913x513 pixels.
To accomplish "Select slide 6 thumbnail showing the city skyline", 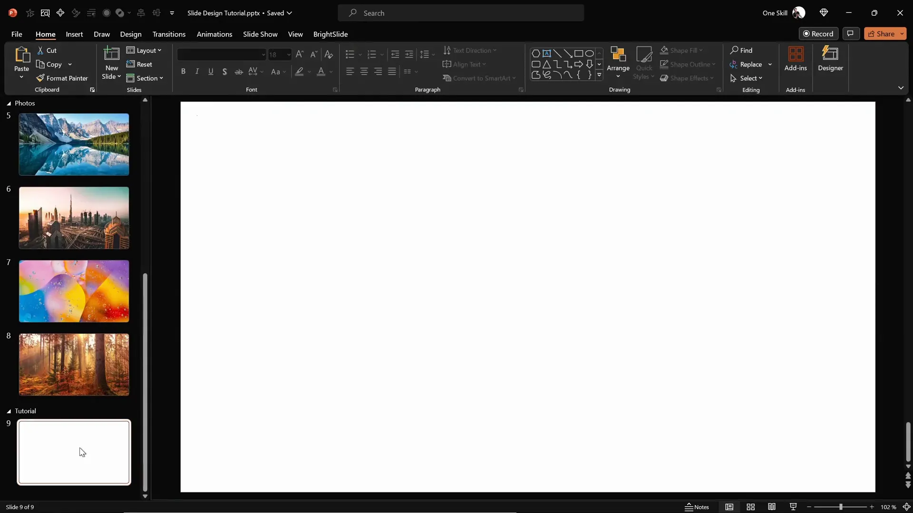I will pos(74,218).
